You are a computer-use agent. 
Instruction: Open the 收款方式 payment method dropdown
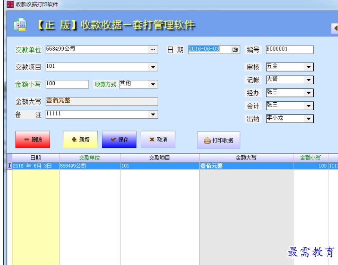[x=153, y=84]
